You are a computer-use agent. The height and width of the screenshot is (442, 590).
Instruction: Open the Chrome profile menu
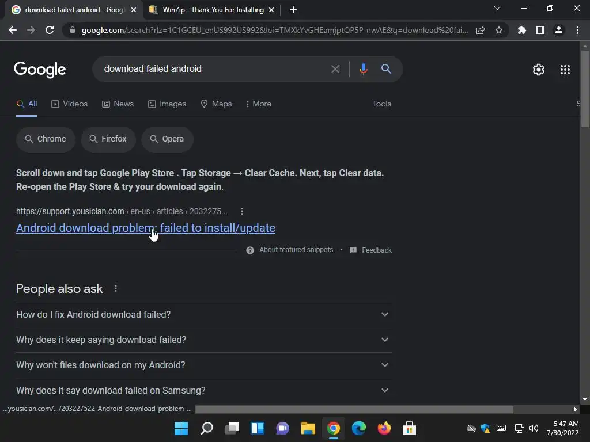(559, 30)
